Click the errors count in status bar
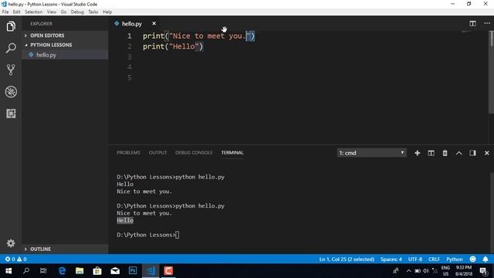This screenshot has width=494, height=278. (10, 259)
